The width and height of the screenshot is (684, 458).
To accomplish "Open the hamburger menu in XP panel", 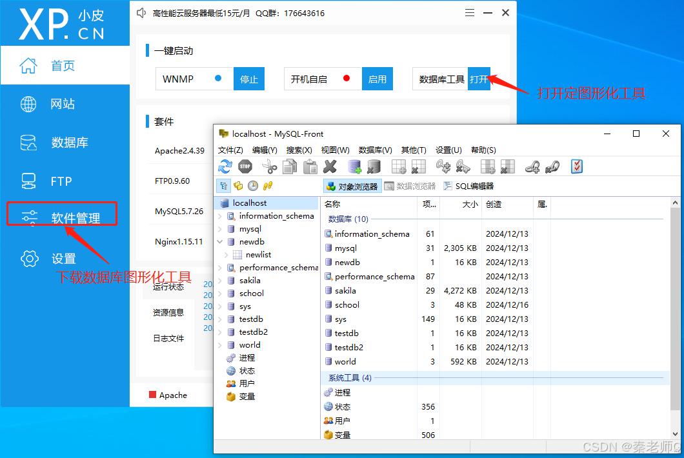I will (469, 13).
